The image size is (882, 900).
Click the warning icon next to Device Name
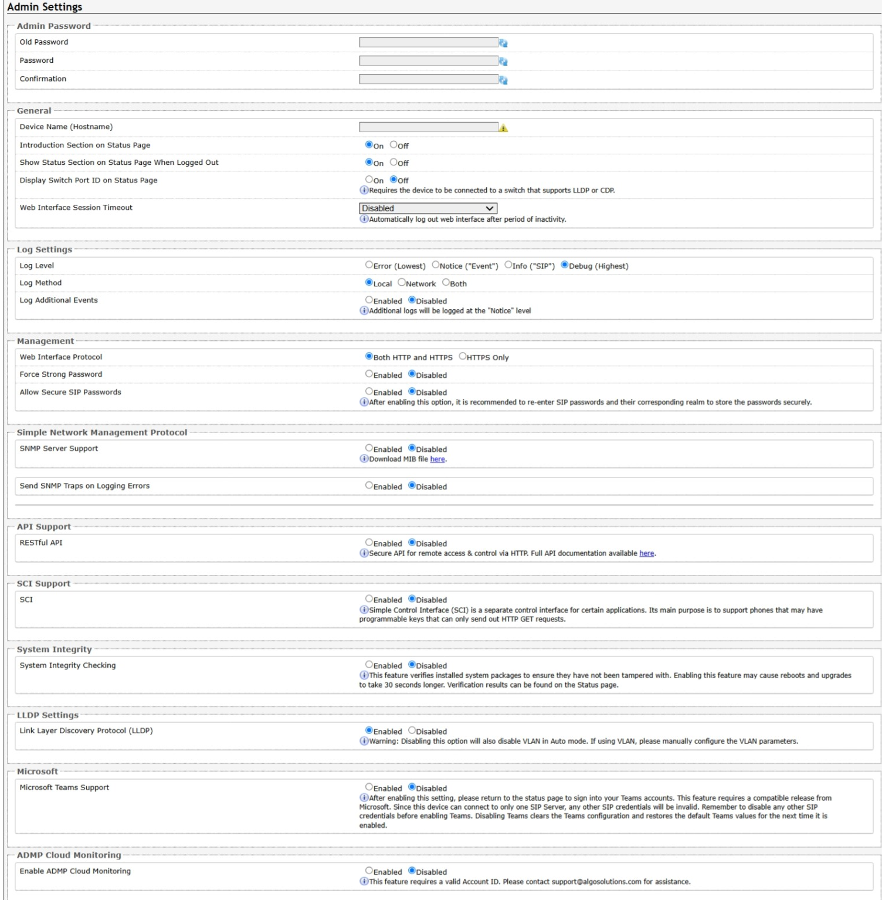(x=503, y=128)
